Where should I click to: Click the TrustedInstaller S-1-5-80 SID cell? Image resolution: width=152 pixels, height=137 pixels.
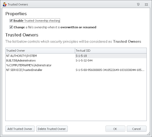(x=110, y=70)
